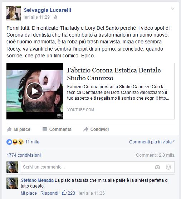Click the laughing haha reaction icon
This screenshot has width=181, height=199.
click(15, 142)
